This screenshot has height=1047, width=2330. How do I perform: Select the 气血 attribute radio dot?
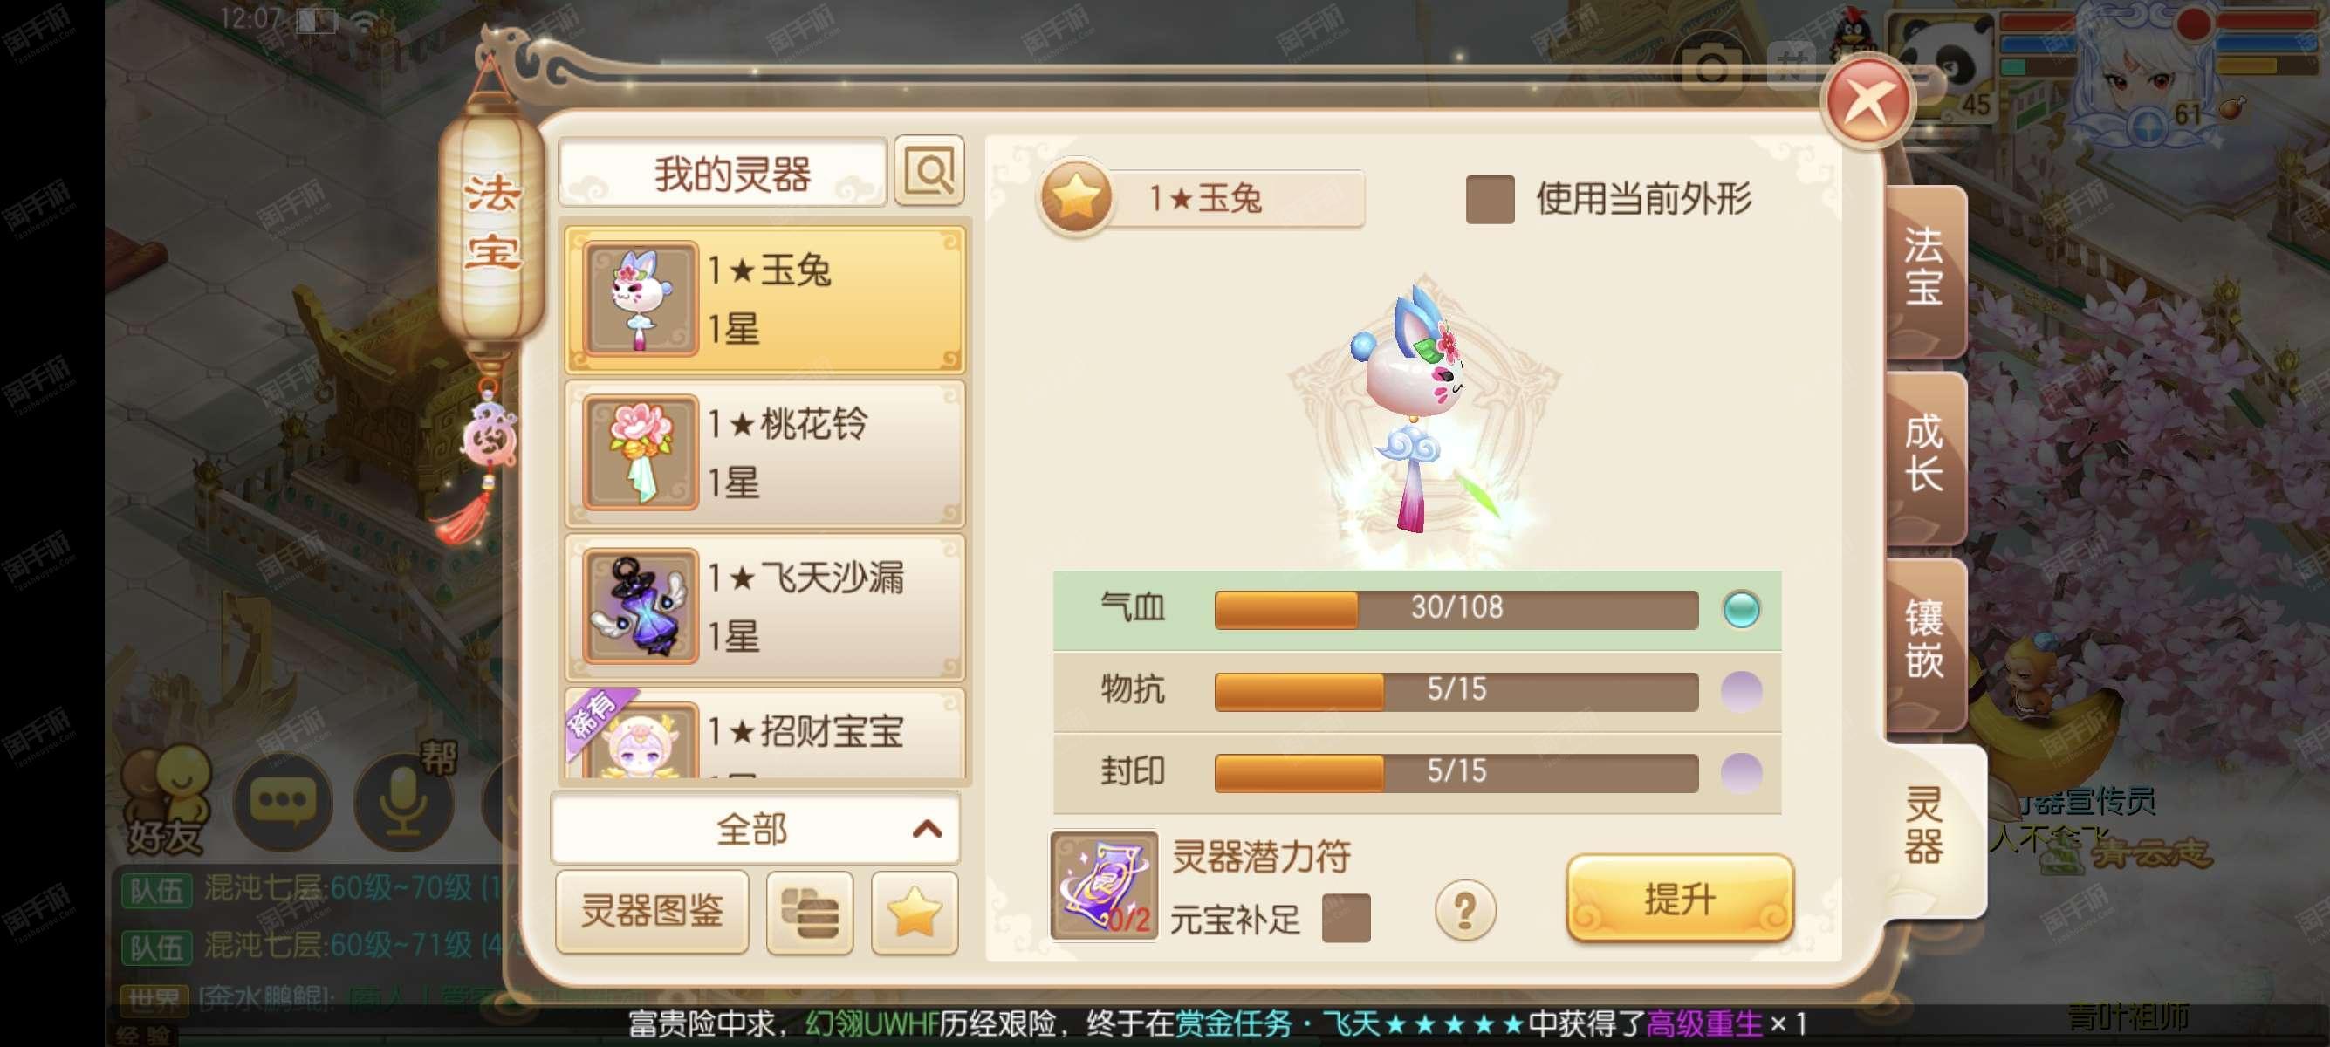(x=1740, y=608)
